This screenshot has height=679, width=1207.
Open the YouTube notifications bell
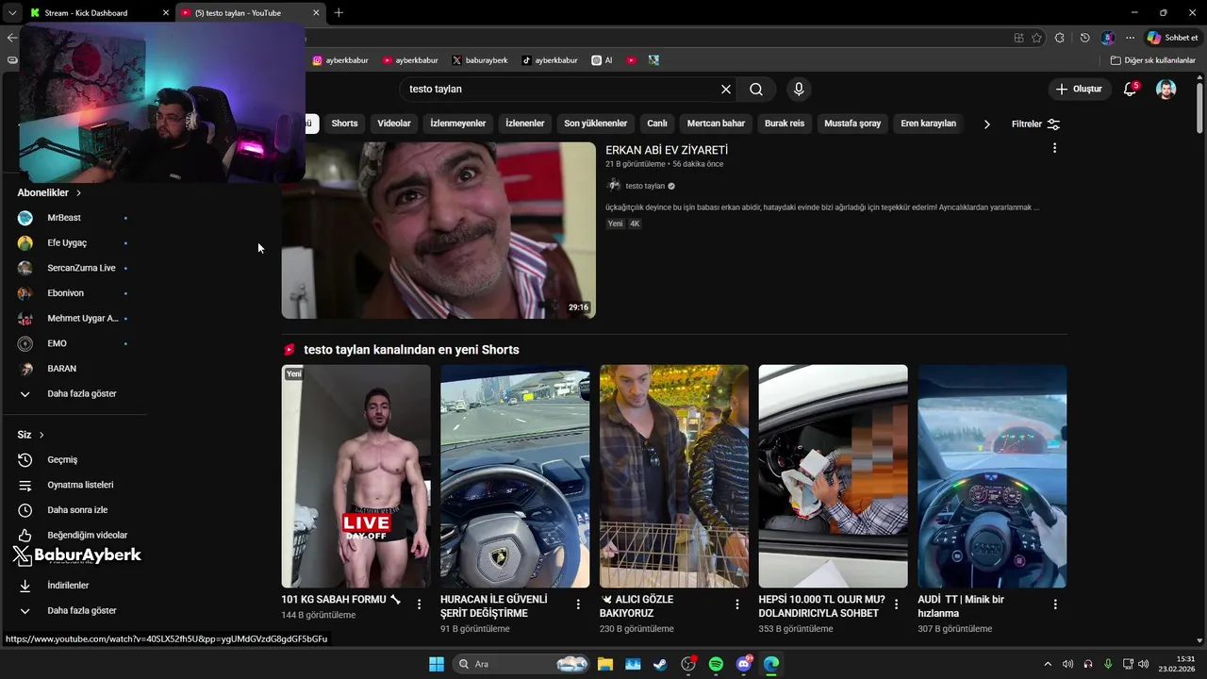point(1130,89)
